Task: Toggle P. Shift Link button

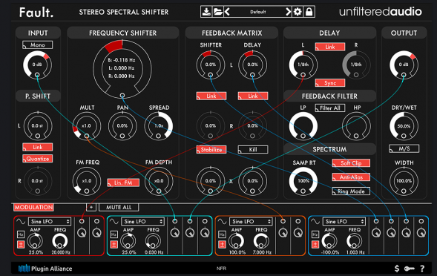Action: (38, 147)
